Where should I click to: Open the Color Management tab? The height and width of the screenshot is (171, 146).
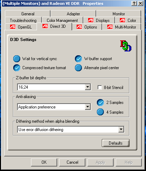coord(62,21)
